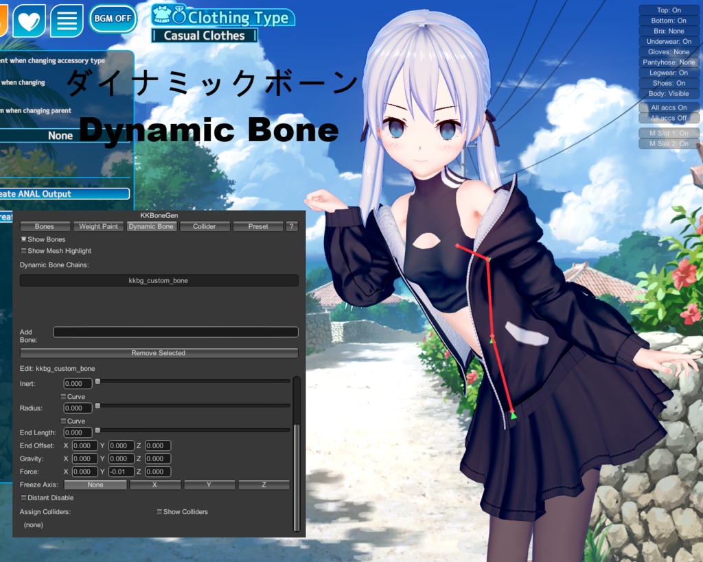Click the Gravity X field
This screenshot has width=703, height=562.
point(84,459)
